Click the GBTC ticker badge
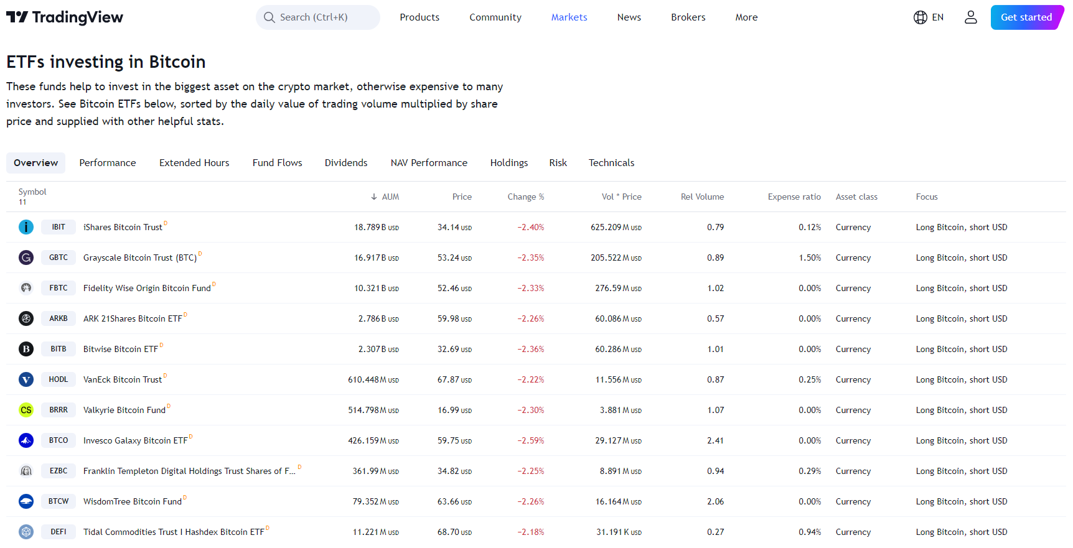This screenshot has height=548, width=1073. pos(59,258)
